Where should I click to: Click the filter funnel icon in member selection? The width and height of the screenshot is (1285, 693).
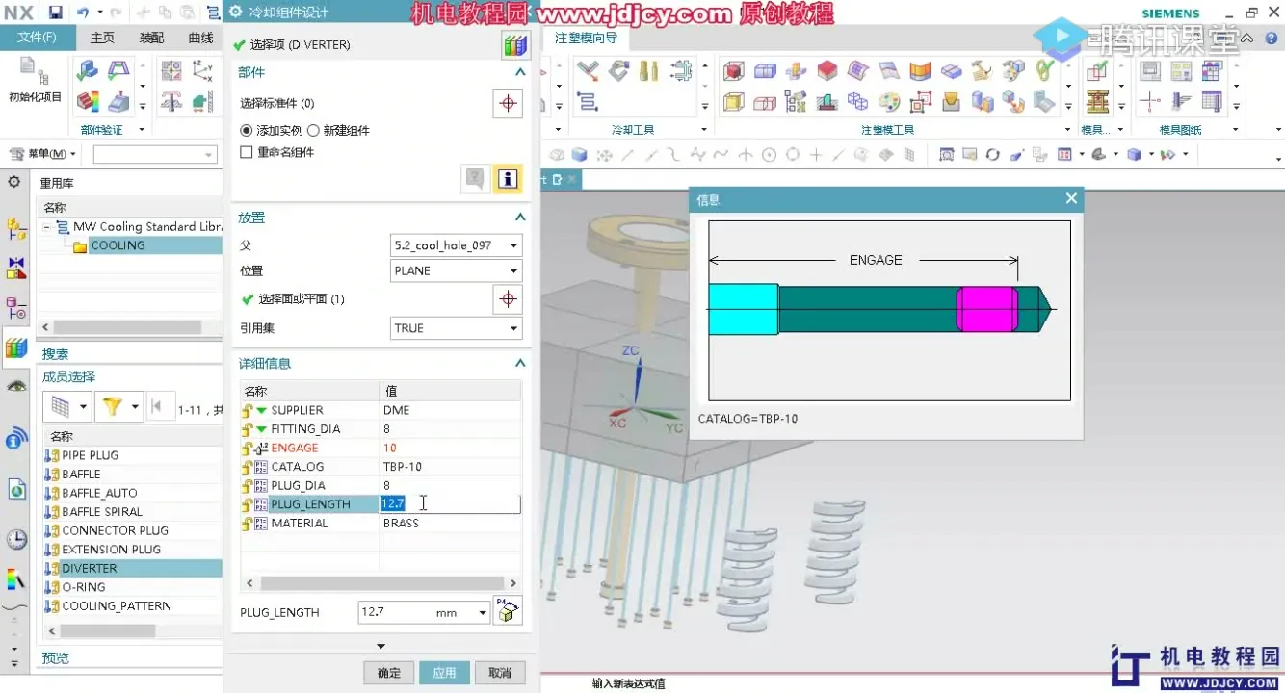(113, 407)
